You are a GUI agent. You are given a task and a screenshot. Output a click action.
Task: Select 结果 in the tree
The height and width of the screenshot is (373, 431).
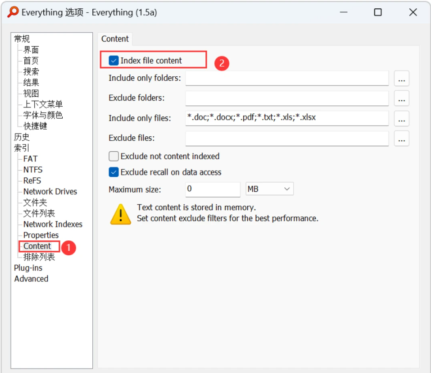point(31,82)
